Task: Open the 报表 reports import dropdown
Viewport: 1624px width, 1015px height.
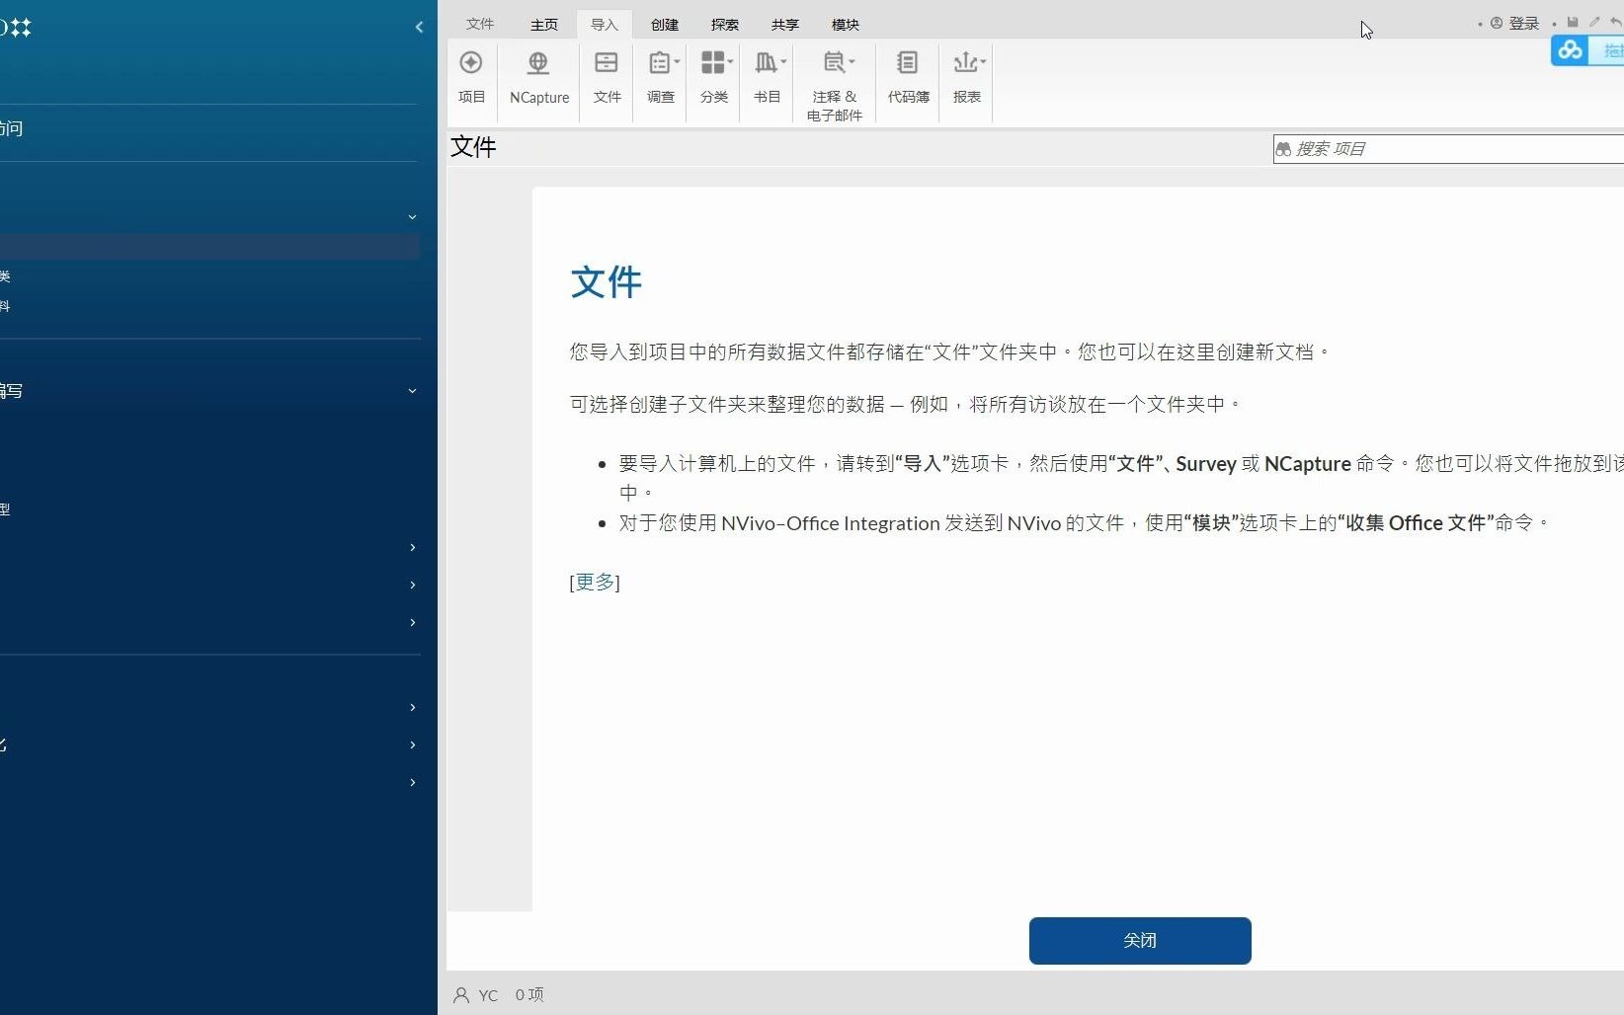Action: pos(967,78)
